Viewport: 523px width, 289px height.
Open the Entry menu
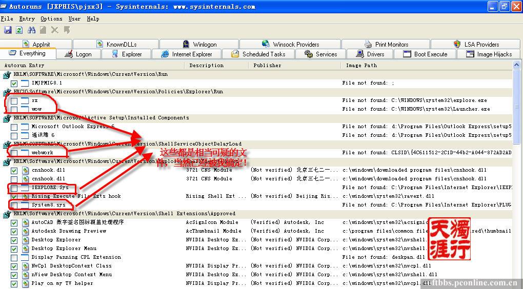tap(27, 18)
